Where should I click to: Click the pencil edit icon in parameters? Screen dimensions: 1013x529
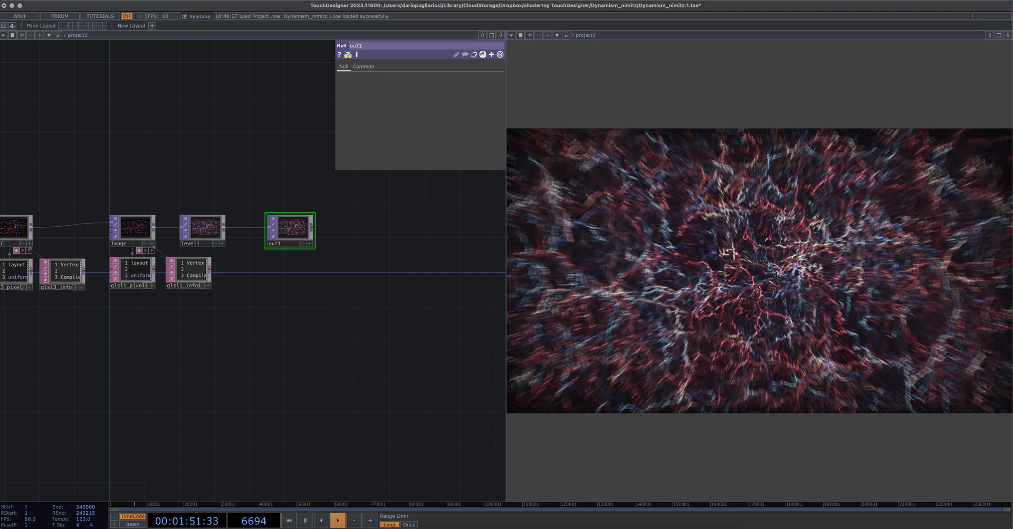(456, 54)
